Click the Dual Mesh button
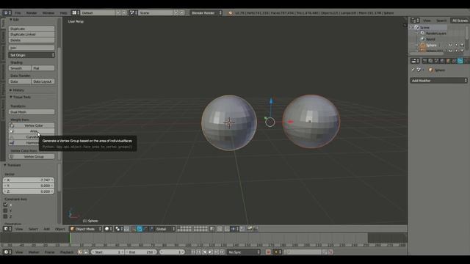The width and height of the screenshot is (470, 264). click(32, 112)
